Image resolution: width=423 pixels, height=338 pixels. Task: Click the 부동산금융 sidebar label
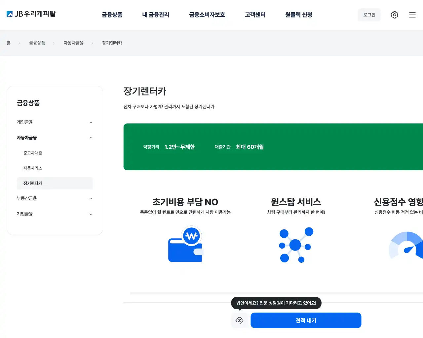coord(27,198)
